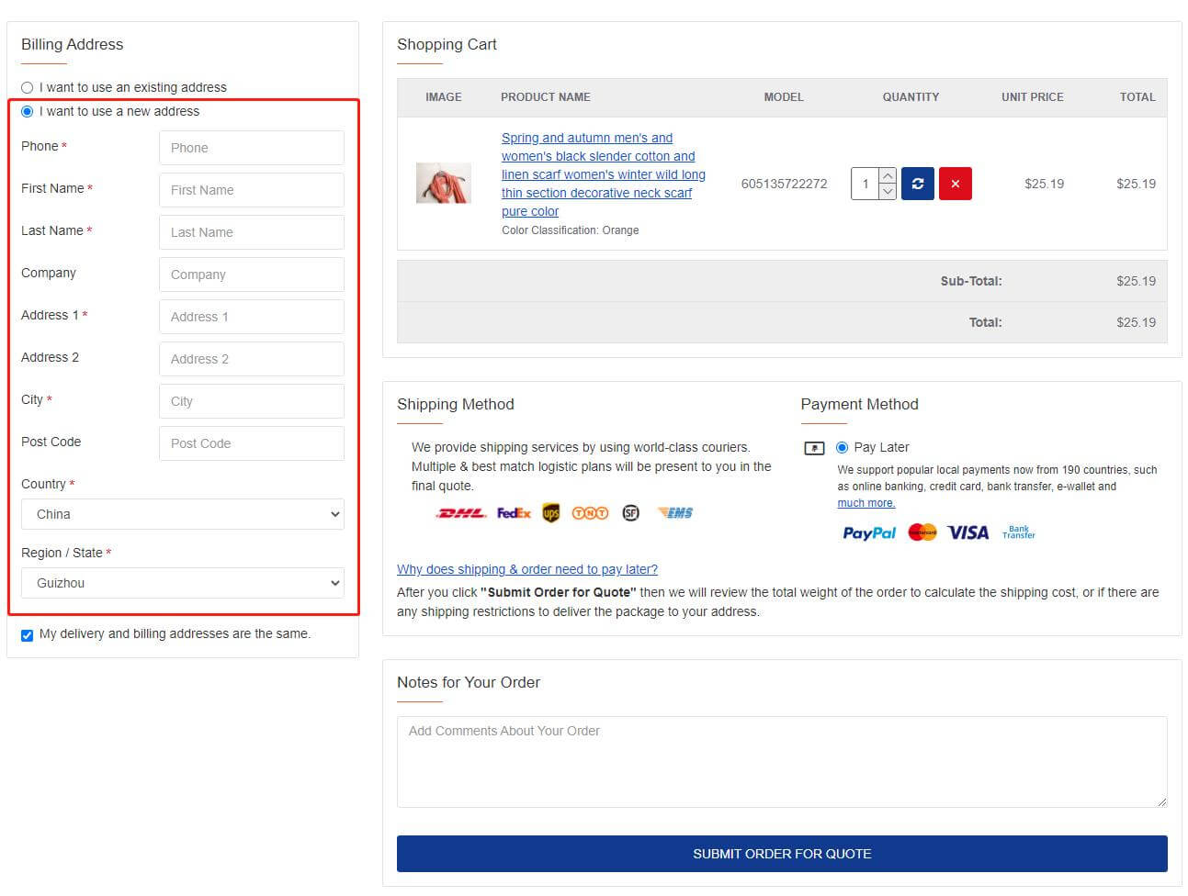
Task: Click the Pay Later card icon
Action: pyautogui.click(x=814, y=448)
